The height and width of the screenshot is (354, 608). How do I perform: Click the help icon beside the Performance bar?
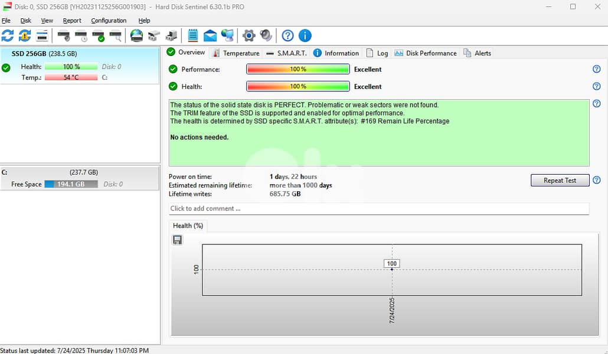pyautogui.click(x=596, y=69)
